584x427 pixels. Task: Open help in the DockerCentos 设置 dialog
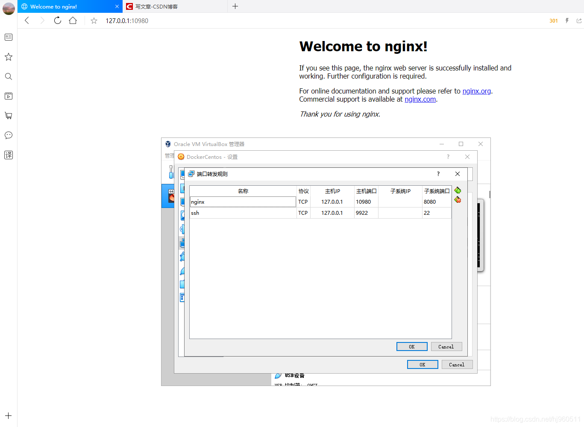(448, 157)
